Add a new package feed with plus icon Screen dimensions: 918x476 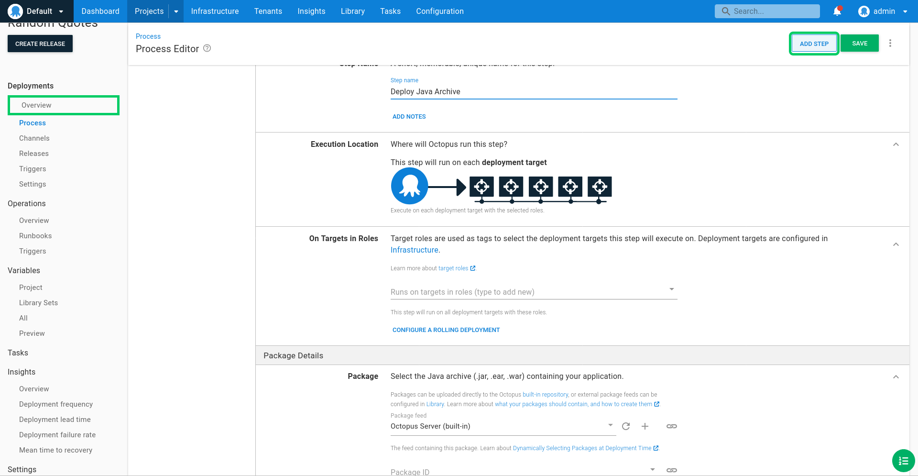pyautogui.click(x=645, y=426)
